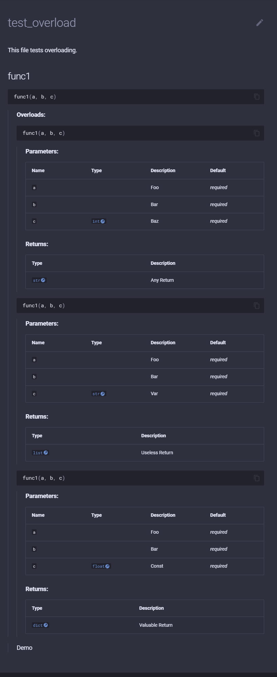Image resolution: width=277 pixels, height=677 pixels.
Task: Click the Overloads: label
Action: [x=31, y=115]
